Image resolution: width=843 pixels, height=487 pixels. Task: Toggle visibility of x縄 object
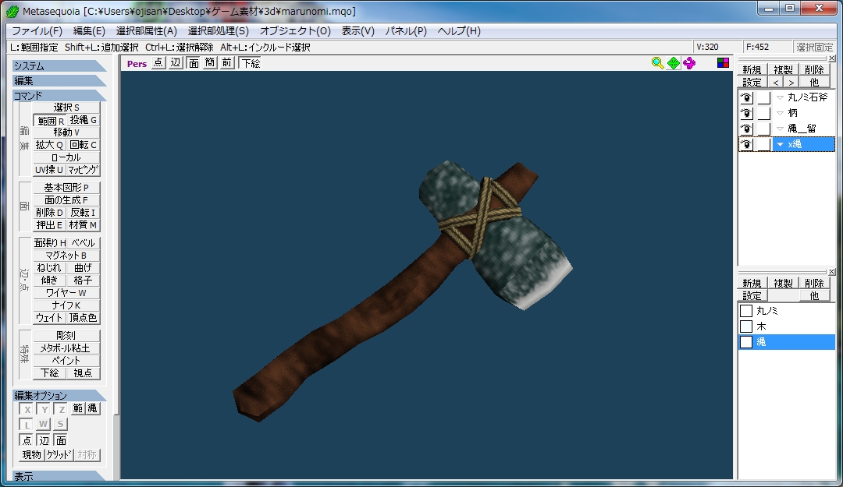pyautogui.click(x=746, y=144)
